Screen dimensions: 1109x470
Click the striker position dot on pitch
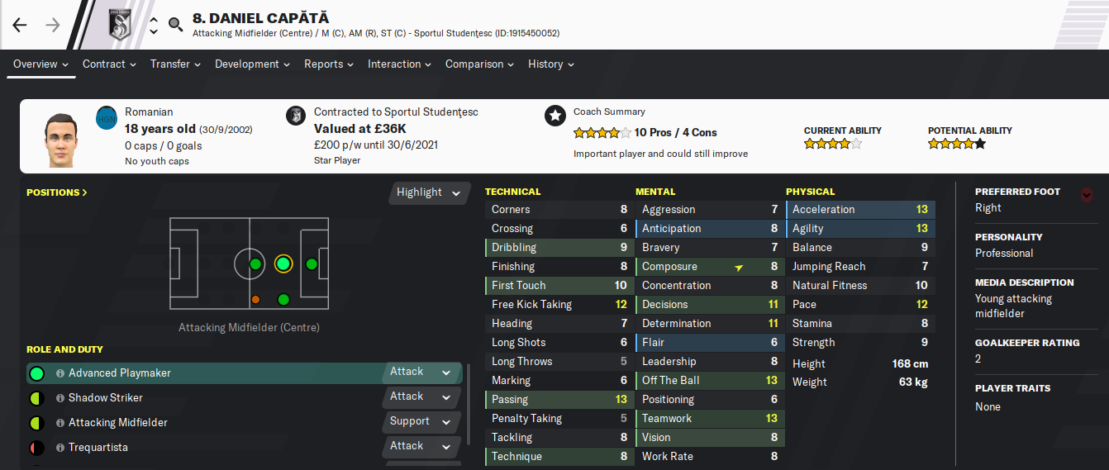tap(312, 264)
